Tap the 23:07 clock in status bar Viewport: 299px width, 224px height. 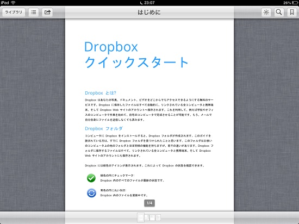149,3
